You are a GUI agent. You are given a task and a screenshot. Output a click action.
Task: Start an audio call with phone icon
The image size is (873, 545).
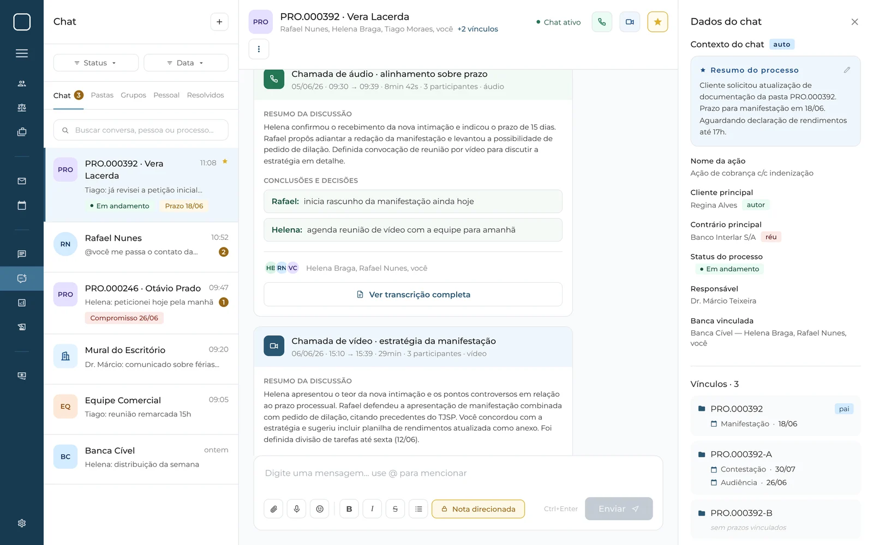602,22
